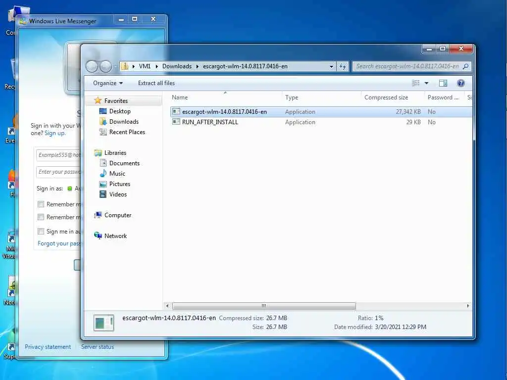507x380 pixels.
Task: Select the escargot-wlm-14.0.8117.0416-en file name in list
Action: [x=224, y=111]
